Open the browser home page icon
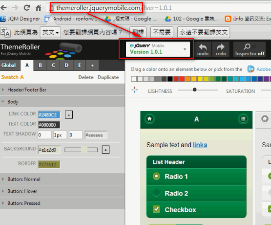This screenshot has height=225, width=271. [38, 8]
